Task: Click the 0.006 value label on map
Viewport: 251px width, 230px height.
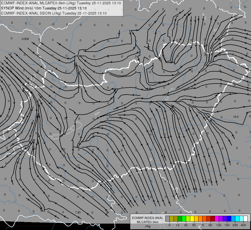Action: tap(25, 39)
